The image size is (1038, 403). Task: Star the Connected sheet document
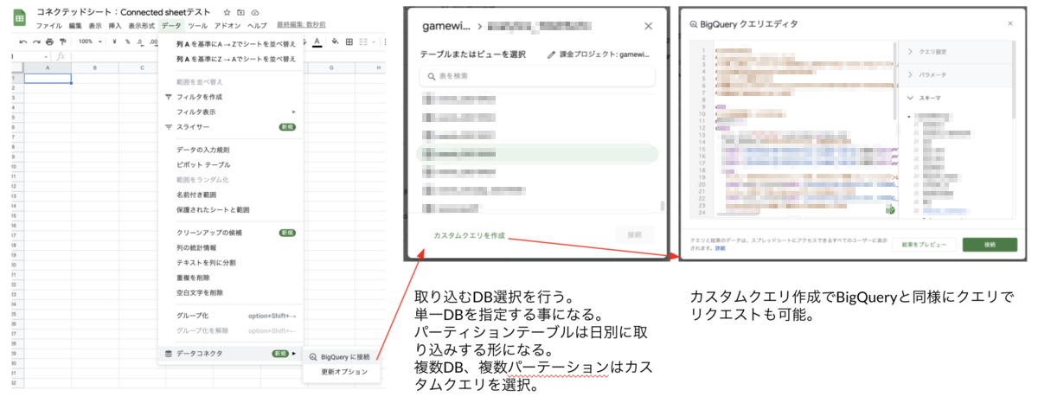227,14
